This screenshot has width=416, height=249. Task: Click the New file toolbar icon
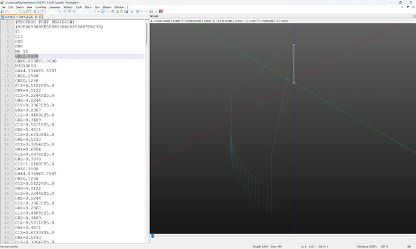pyautogui.click(x=2, y=11)
